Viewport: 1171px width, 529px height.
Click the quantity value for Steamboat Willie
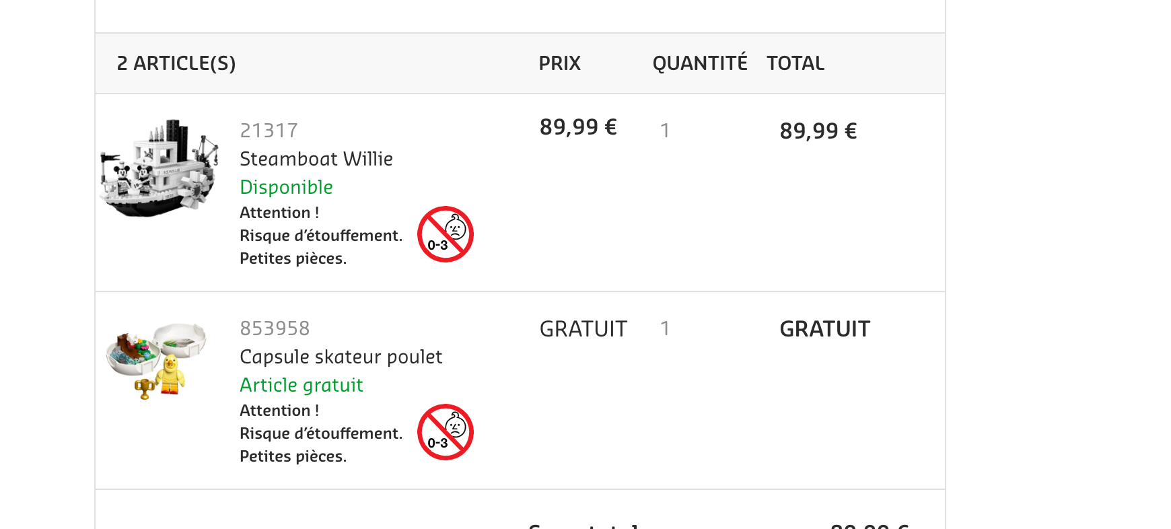coord(665,131)
